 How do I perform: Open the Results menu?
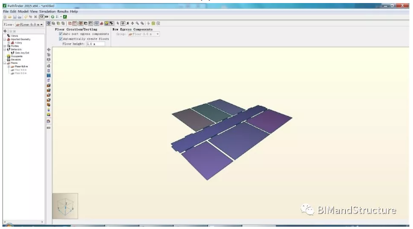tap(63, 11)
